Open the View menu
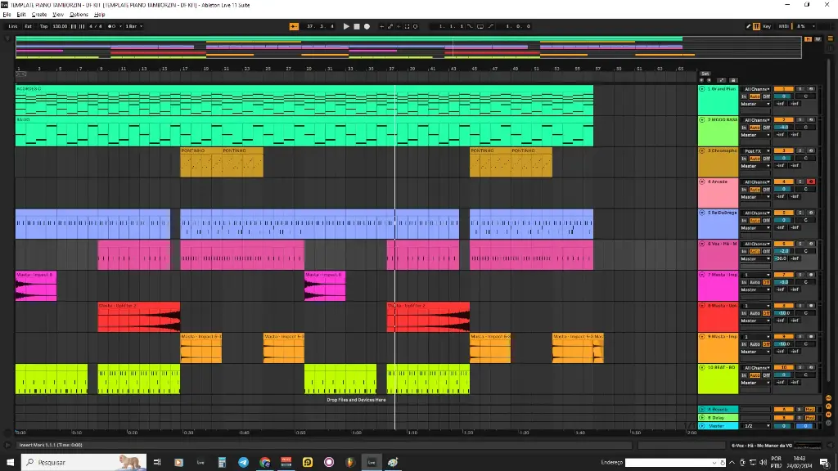The width and height of the screenshot is (838, 471). tap(58, 15)
